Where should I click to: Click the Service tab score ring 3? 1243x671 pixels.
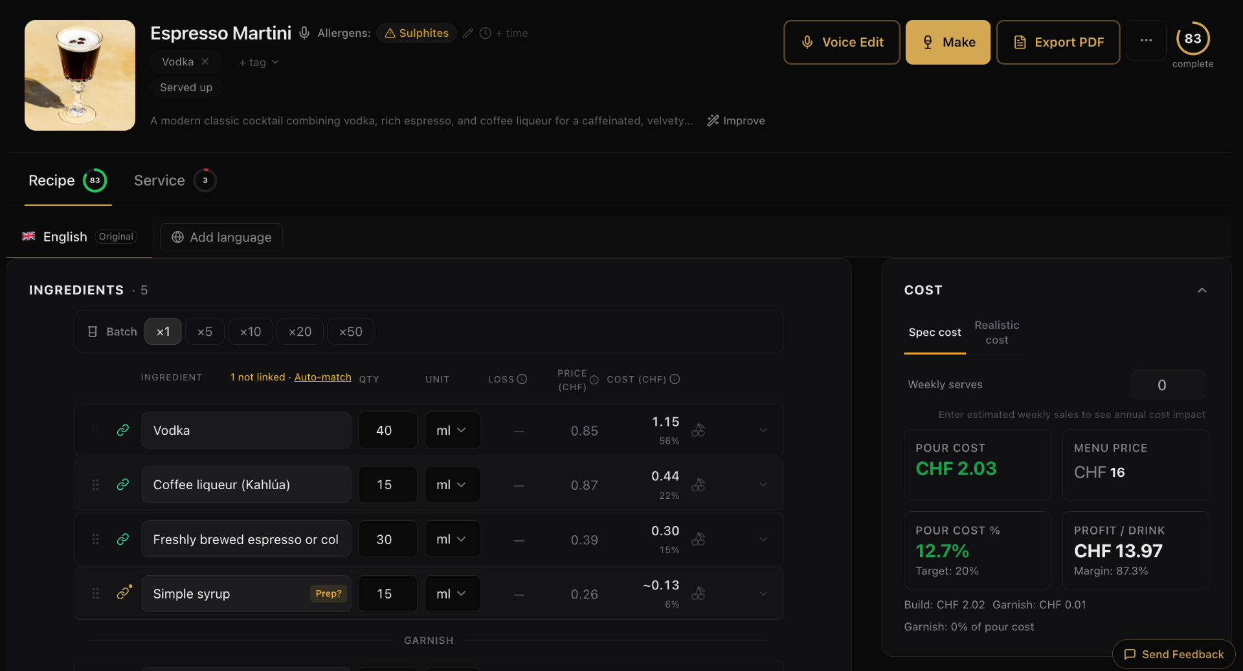coord(205,181)
